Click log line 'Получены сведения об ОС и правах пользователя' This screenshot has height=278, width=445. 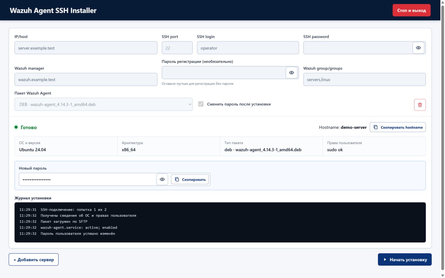point(88,216)
